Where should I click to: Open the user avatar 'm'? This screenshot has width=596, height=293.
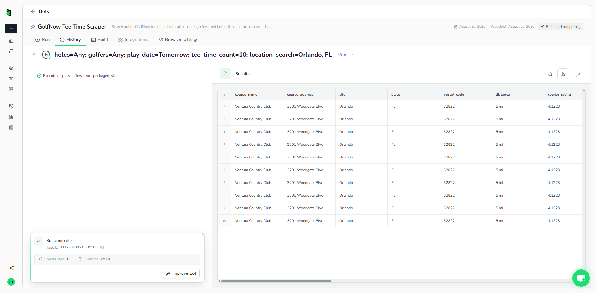coord(11,282)
